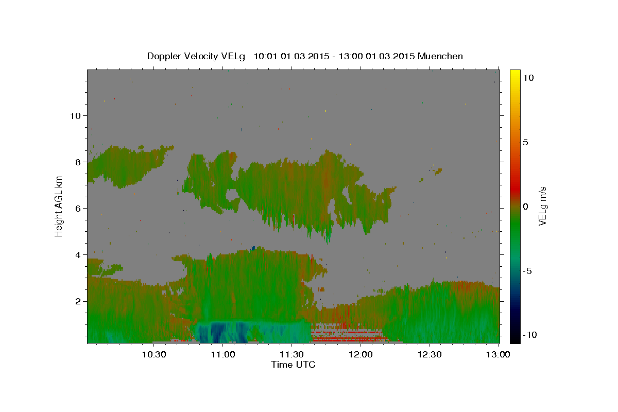Click the height tick label 4
Image resolution: width=618 pixels, height=412 pixels.
pyautogui.click(x=78, y=254)
